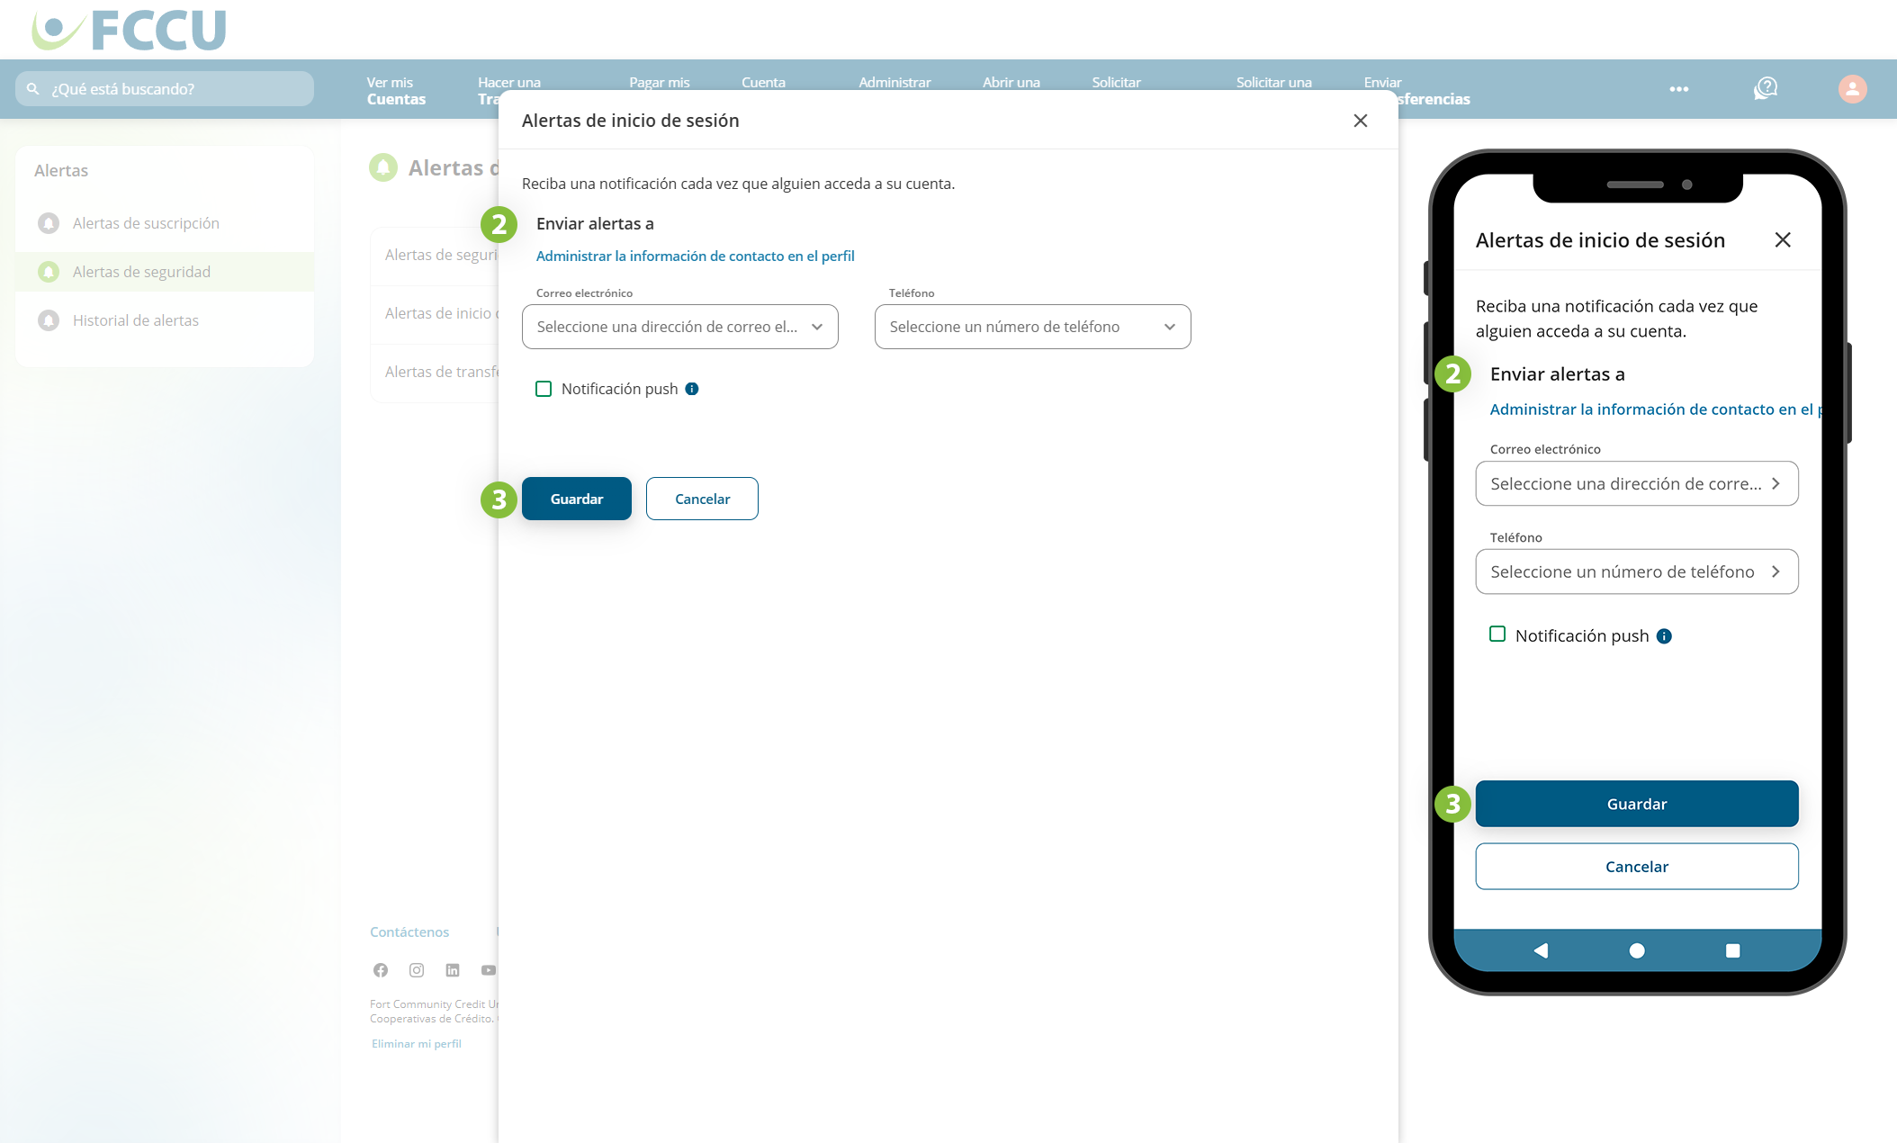This screenshot has width=1897, height=1143.
Task: Expand the desktop Correo electrónico dropdown
Action: pos(679,327)
